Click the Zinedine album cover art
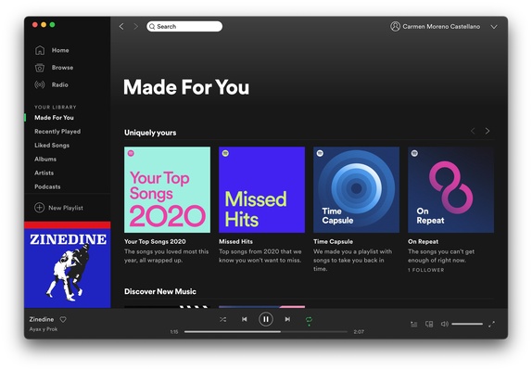Viewport: 532px width, 371px height. [67, 264]
